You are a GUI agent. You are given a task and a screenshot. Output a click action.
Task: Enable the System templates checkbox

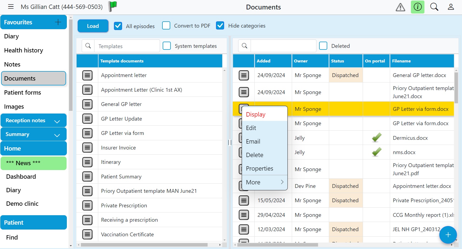pos(167,46)
